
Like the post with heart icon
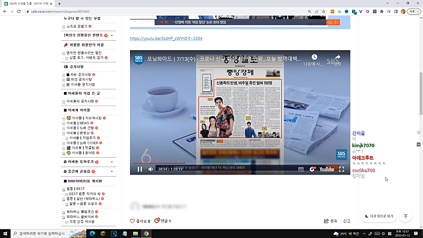132,221
